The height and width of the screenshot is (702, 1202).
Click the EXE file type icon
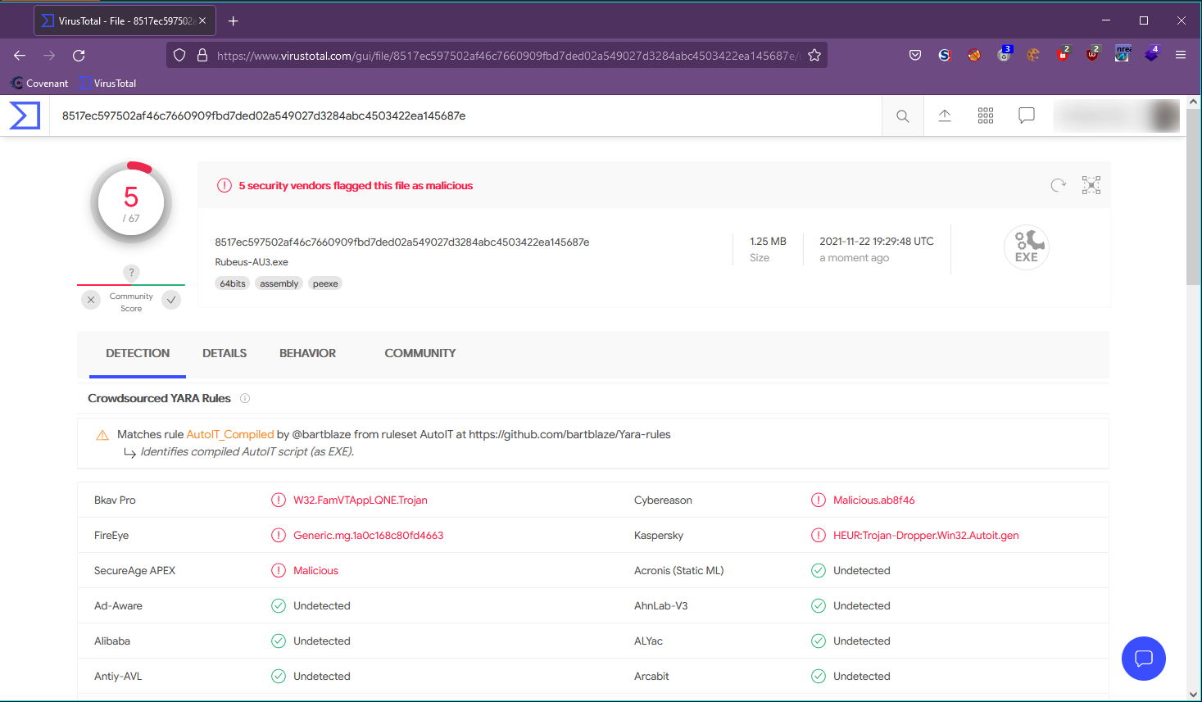(1027, 247)
